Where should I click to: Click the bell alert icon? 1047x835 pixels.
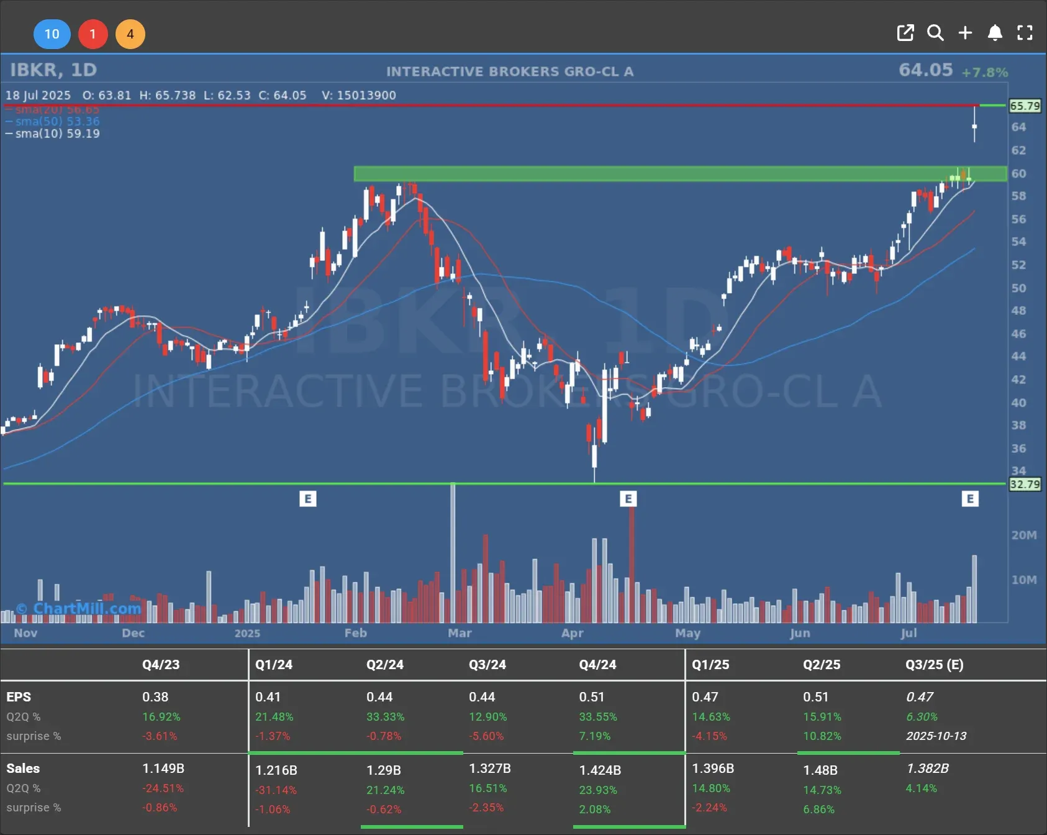(995, 33)
